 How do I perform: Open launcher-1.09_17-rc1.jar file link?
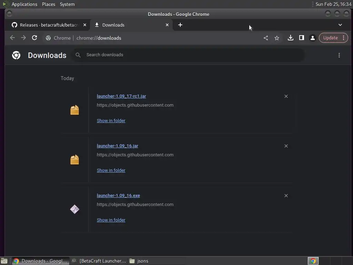coord(121,96)
